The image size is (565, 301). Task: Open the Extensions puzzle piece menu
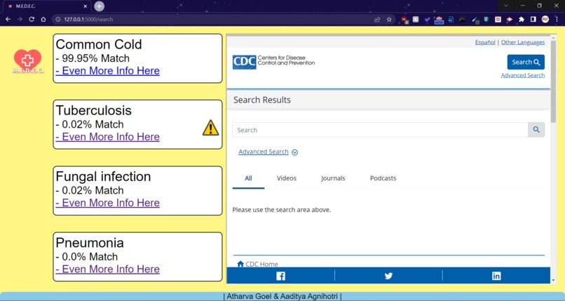point(522,20)
